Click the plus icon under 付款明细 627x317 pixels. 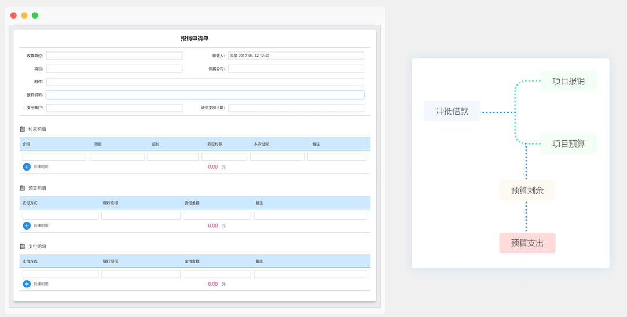(27, 167)
